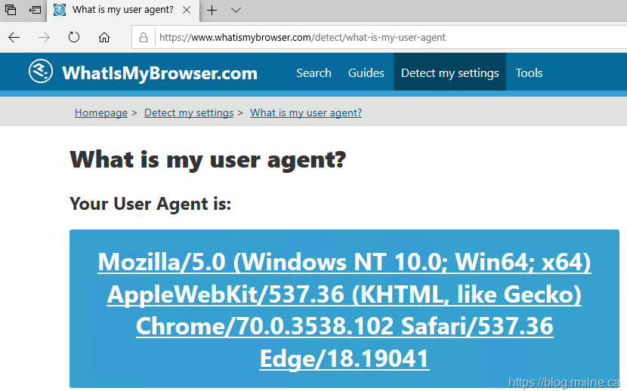Click the set these tabs aside icon

pos(36,11)
